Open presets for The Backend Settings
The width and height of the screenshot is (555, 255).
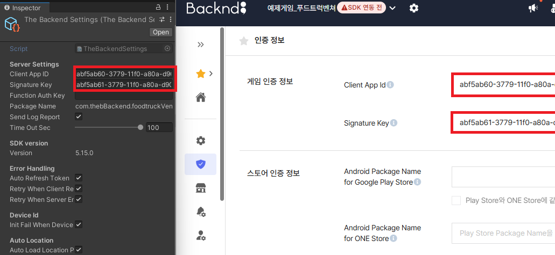pyautogui.click(x=162, y=19)
